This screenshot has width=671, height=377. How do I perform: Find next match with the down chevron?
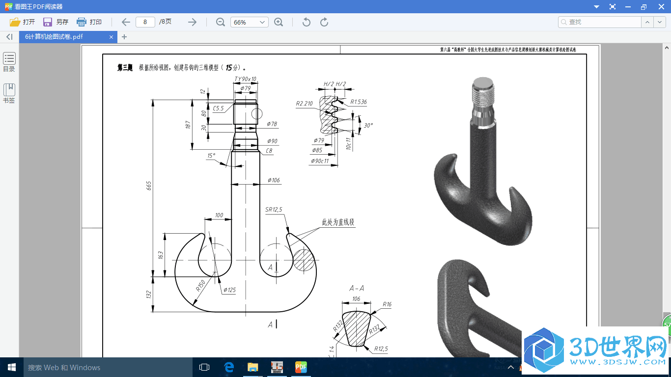click(659, 22)
